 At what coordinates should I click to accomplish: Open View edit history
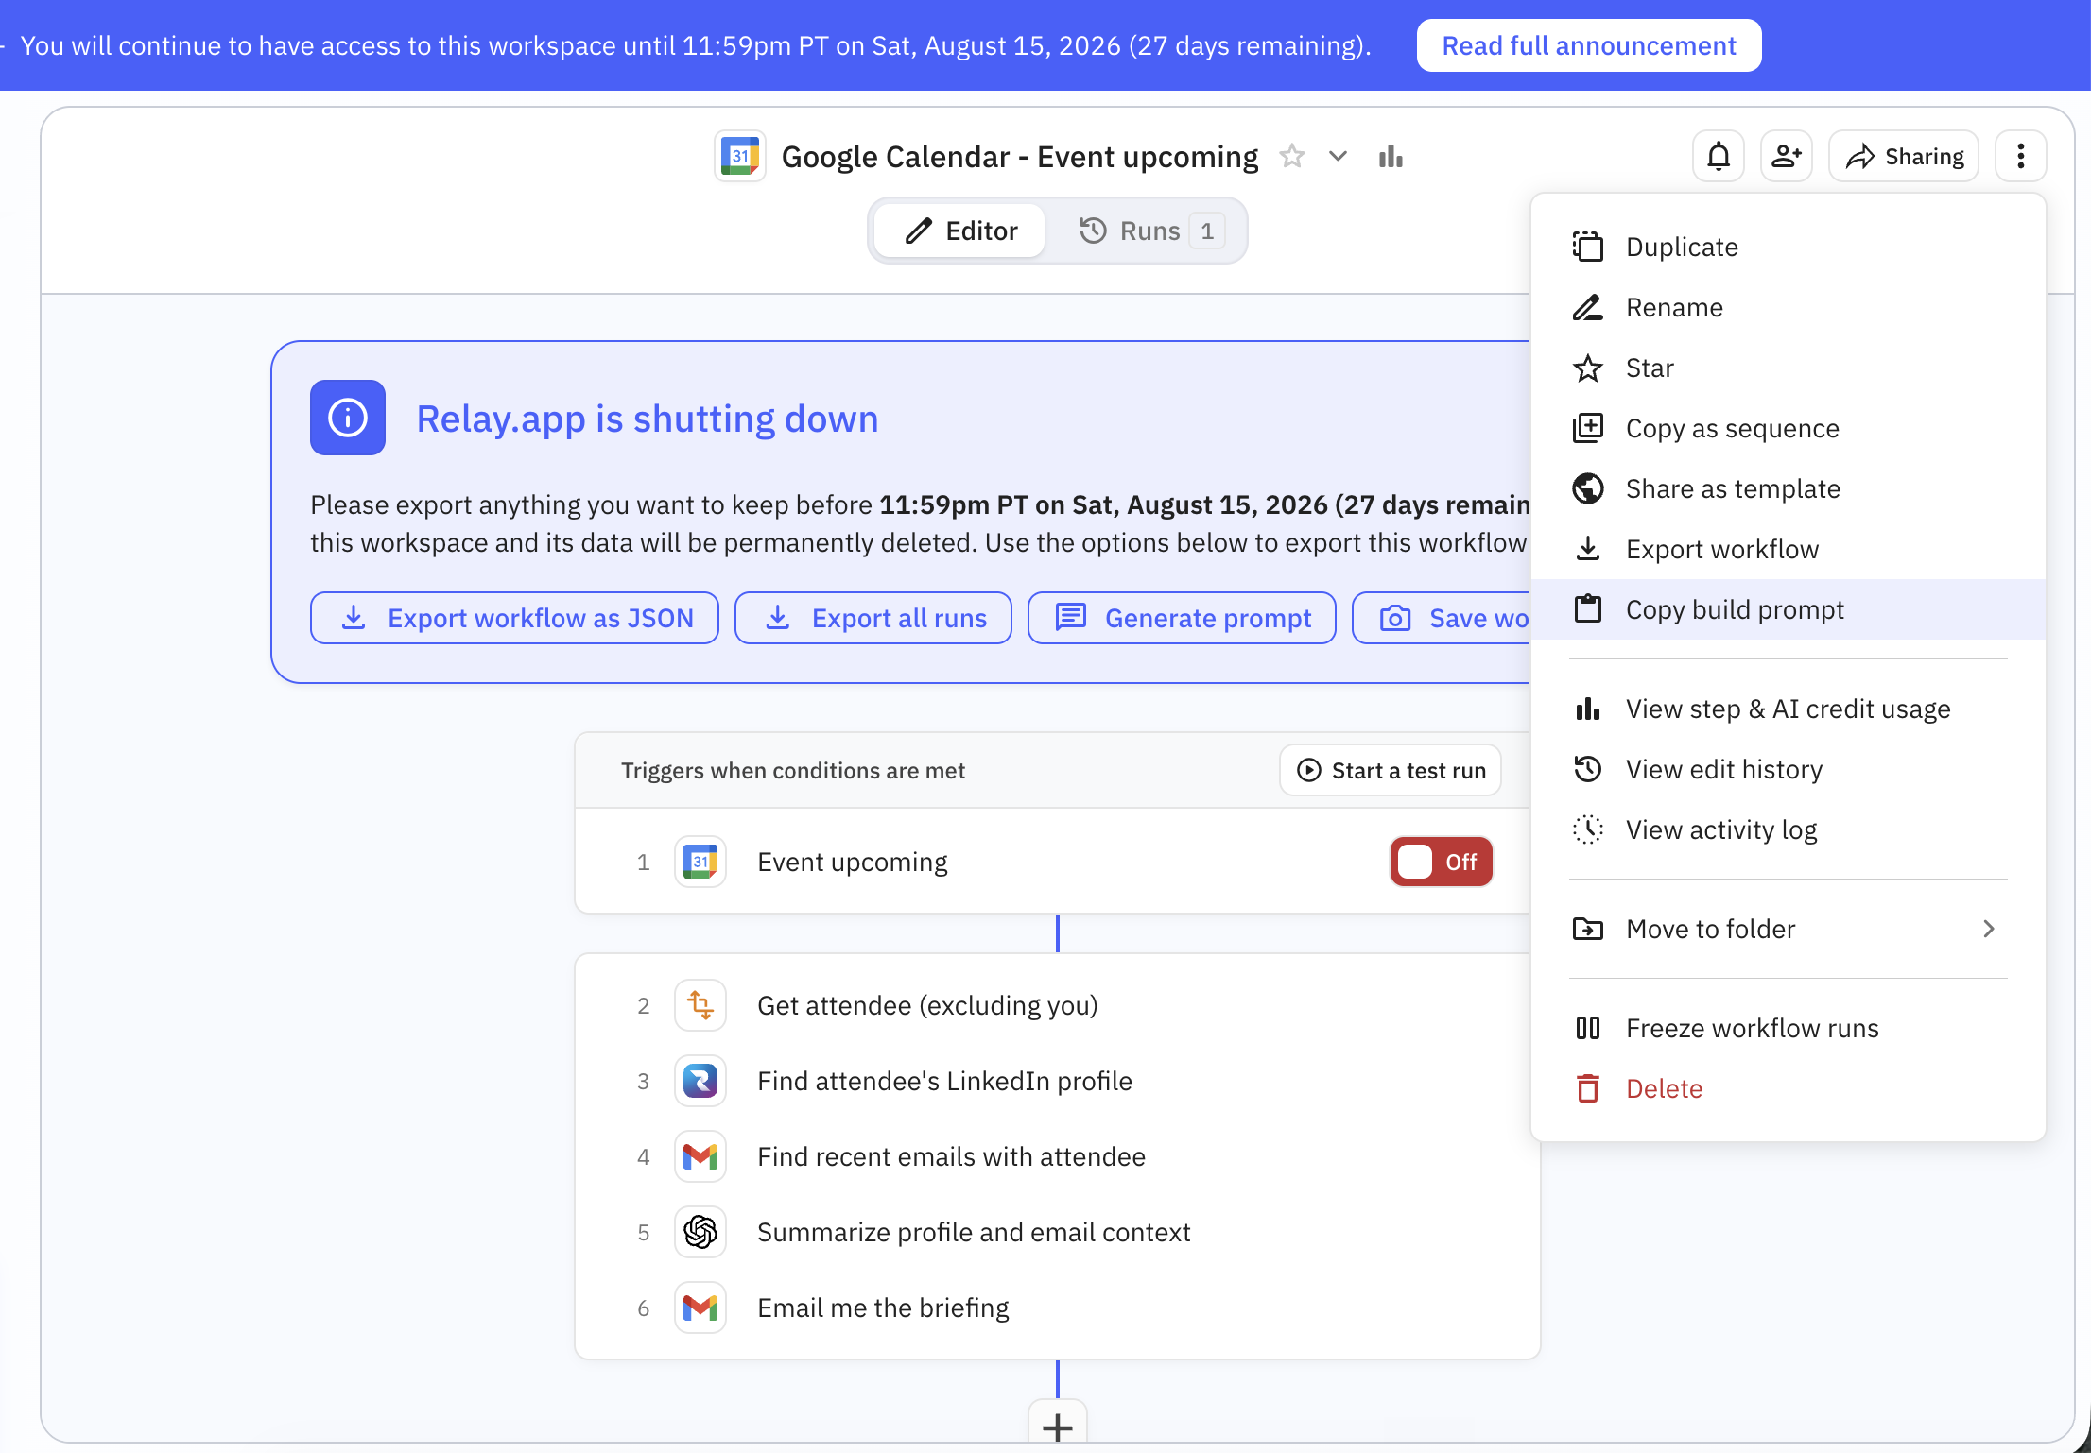[x=1788, y=769]
